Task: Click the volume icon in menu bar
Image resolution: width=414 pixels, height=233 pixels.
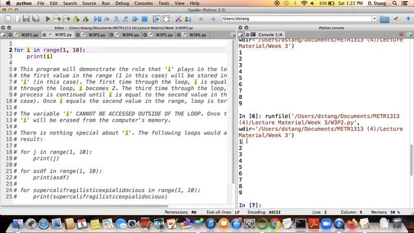Action: click(x=312, y=3)
